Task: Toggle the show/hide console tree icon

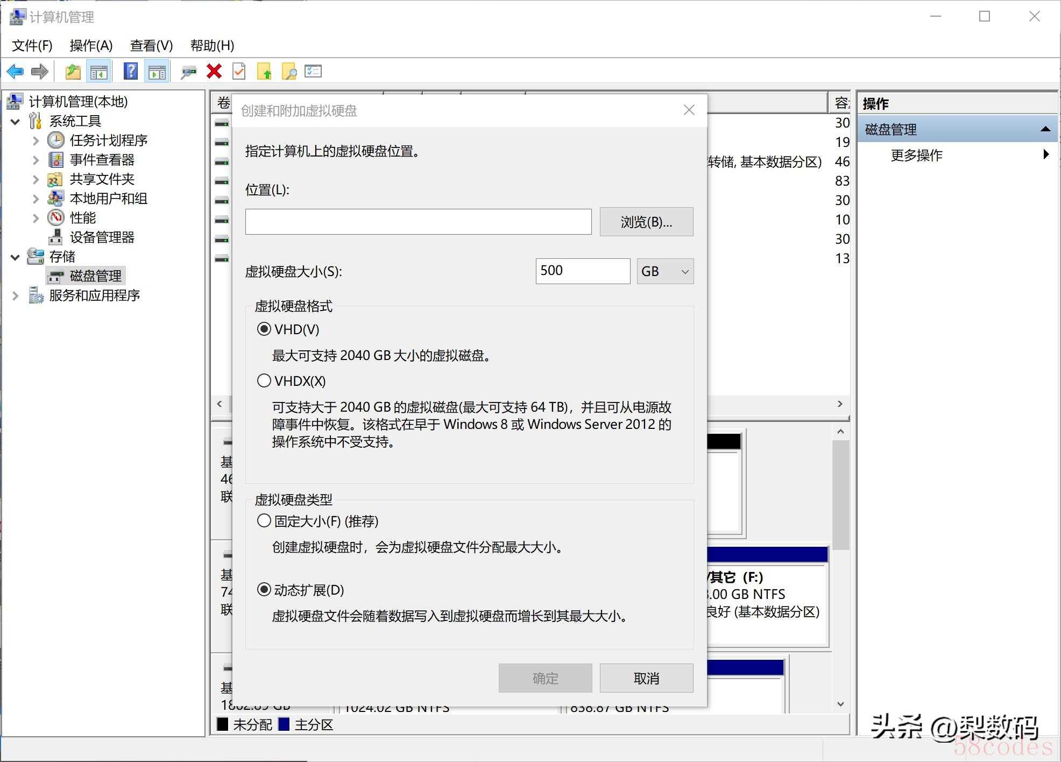Action: (98, 72)
